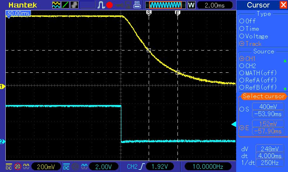Click CH2 trigger source label
This screenshot has height=172, width=288.
(x=132, y=167)
